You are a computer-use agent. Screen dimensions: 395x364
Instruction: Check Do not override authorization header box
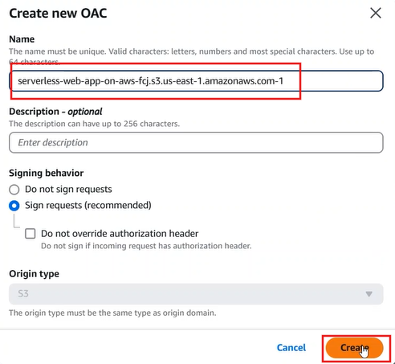tap(31, 234)
